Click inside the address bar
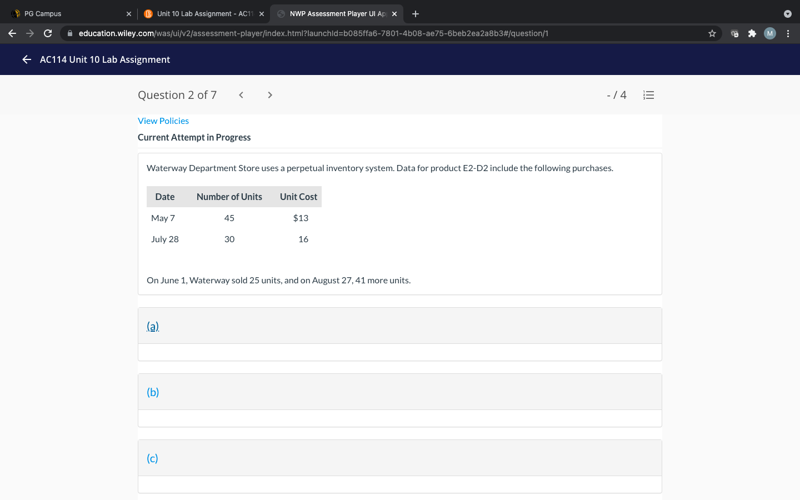This screenshot has height=500, width=800. (x=333, y=33)
